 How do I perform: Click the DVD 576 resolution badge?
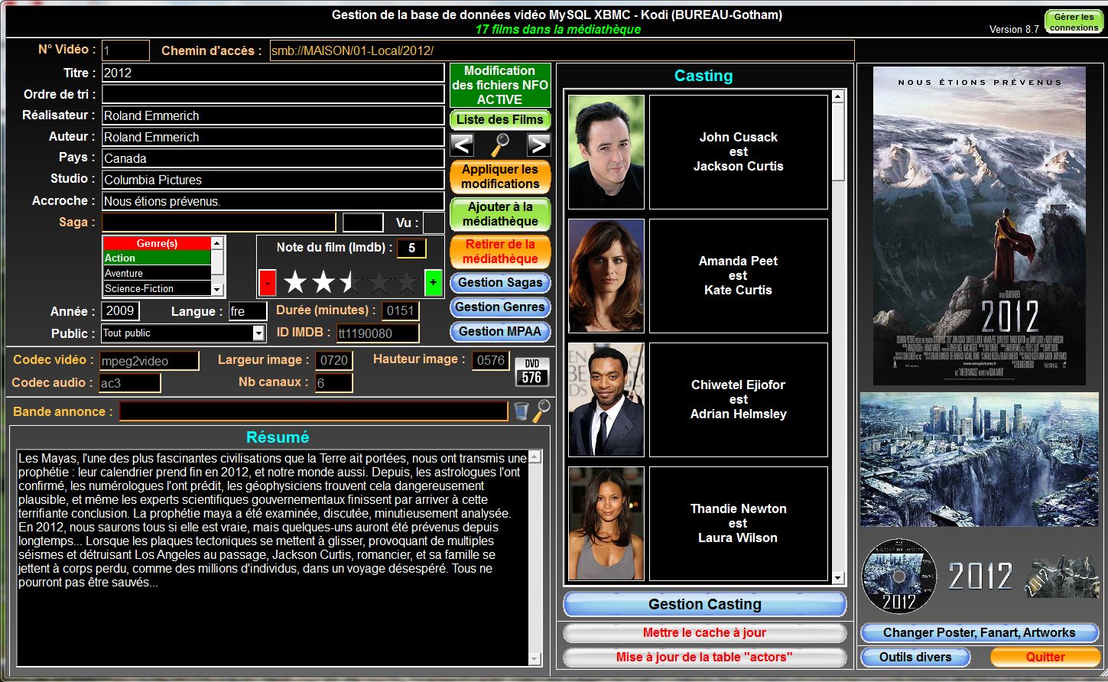coord(531,372)
